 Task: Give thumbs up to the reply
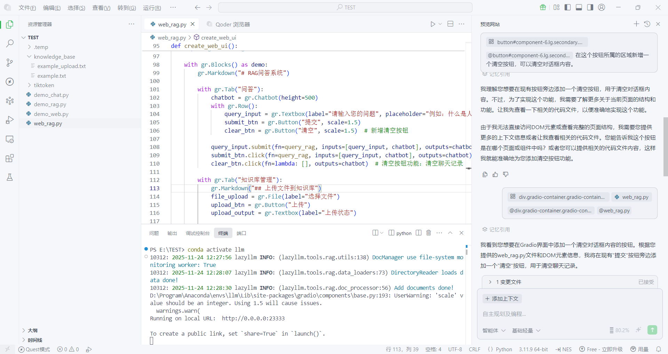pos(495,175)
